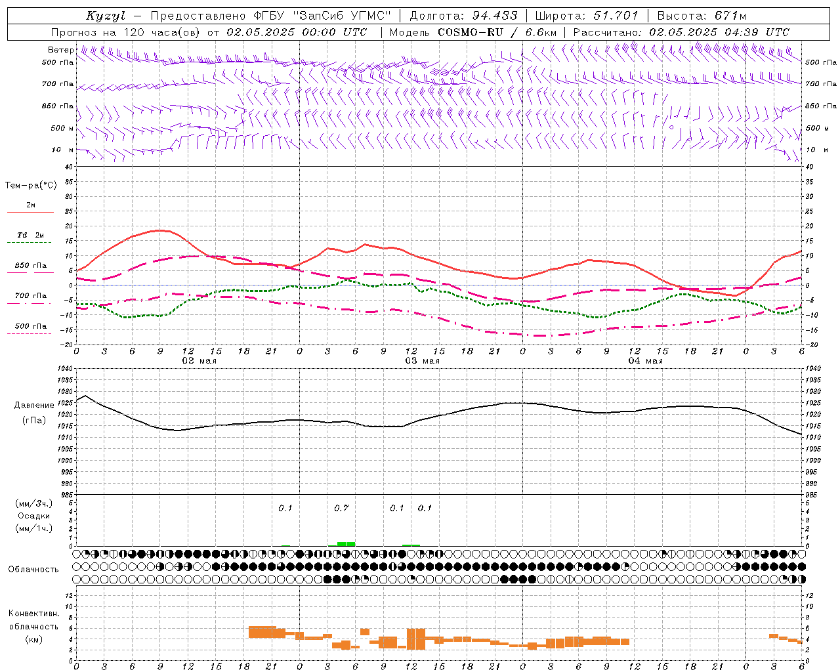Click the elevation label Высота: 671м
Screen dimensions: 840x672
[702, 16]
